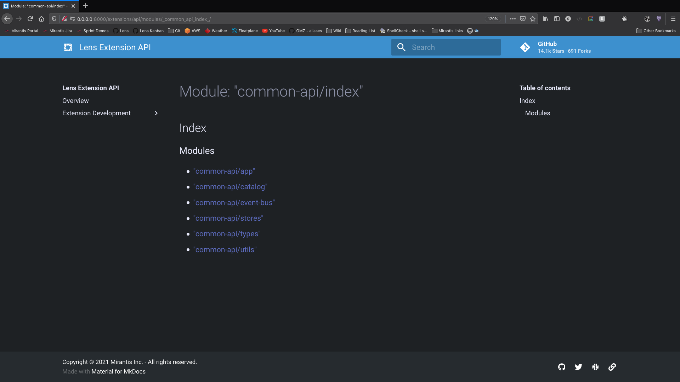This screenshot has height=382, width=680.
Task: Click the 120% zoom level indicator
Action: (493, 19)
